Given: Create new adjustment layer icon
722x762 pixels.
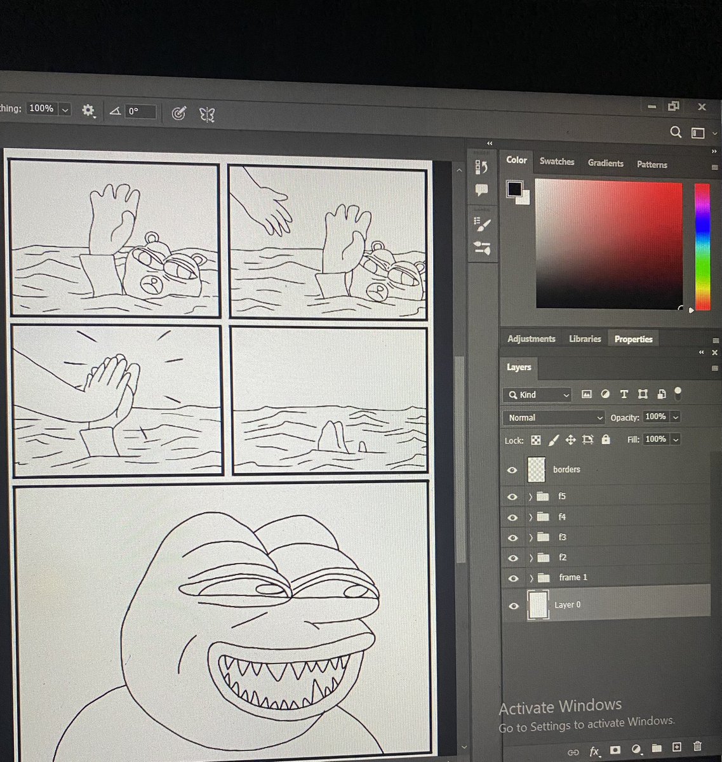Looking at the screenshot, I should (636, 749).
